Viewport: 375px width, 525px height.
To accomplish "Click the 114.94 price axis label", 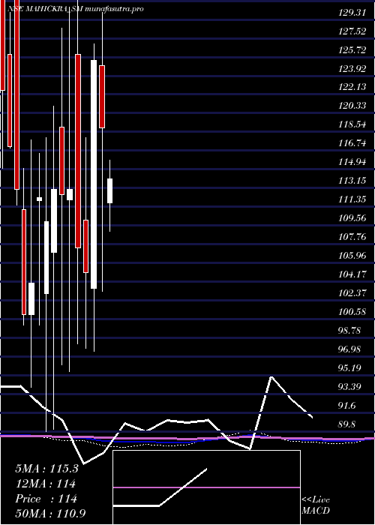I will [x=352, y=162].
